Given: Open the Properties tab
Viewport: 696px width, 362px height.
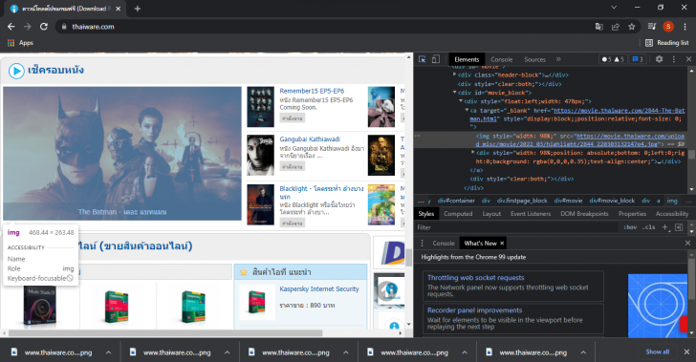Looking at the screenshot, I should [x=632, y=213].
